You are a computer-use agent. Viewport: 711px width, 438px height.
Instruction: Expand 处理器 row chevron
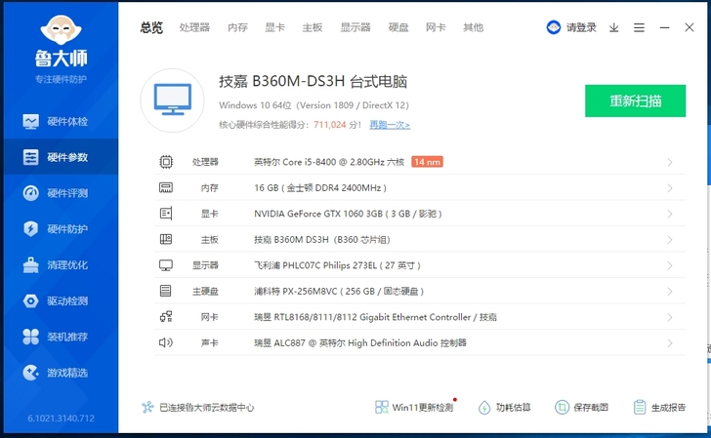point(670,162)
